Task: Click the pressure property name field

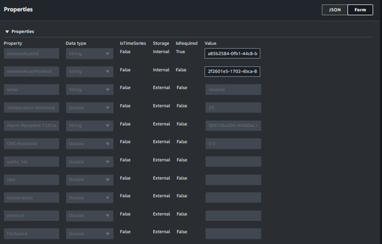Action: tap(31, 215)
